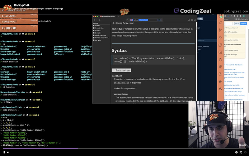Viewport: 249px width, 156px height.
Task: Click the 'mkdir Exercism' terminal line
Action: [10, 62]
